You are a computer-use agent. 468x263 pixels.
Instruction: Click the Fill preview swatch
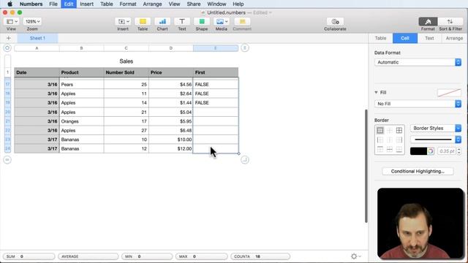(449, 93)
